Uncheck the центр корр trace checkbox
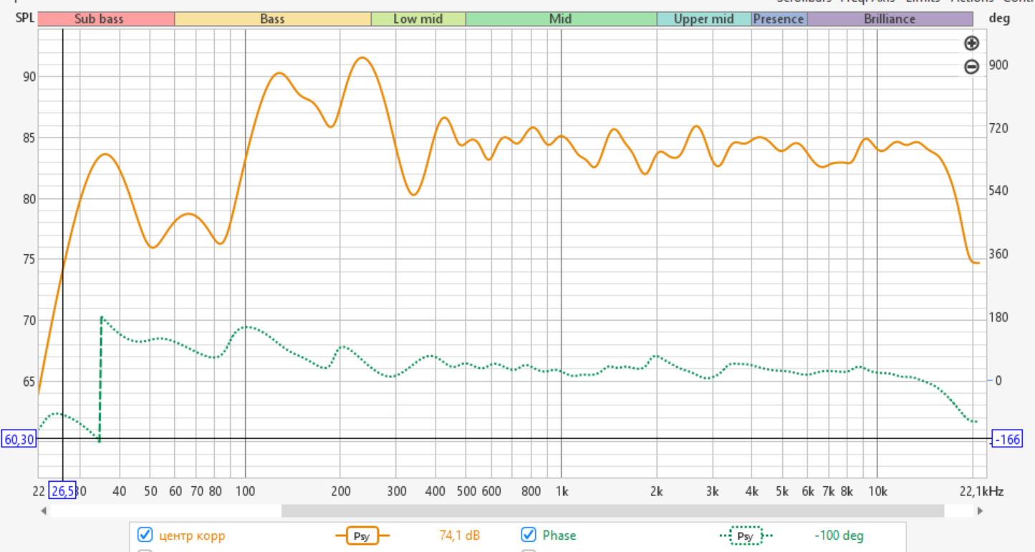The image size is (1035, 552). [145, 535]
